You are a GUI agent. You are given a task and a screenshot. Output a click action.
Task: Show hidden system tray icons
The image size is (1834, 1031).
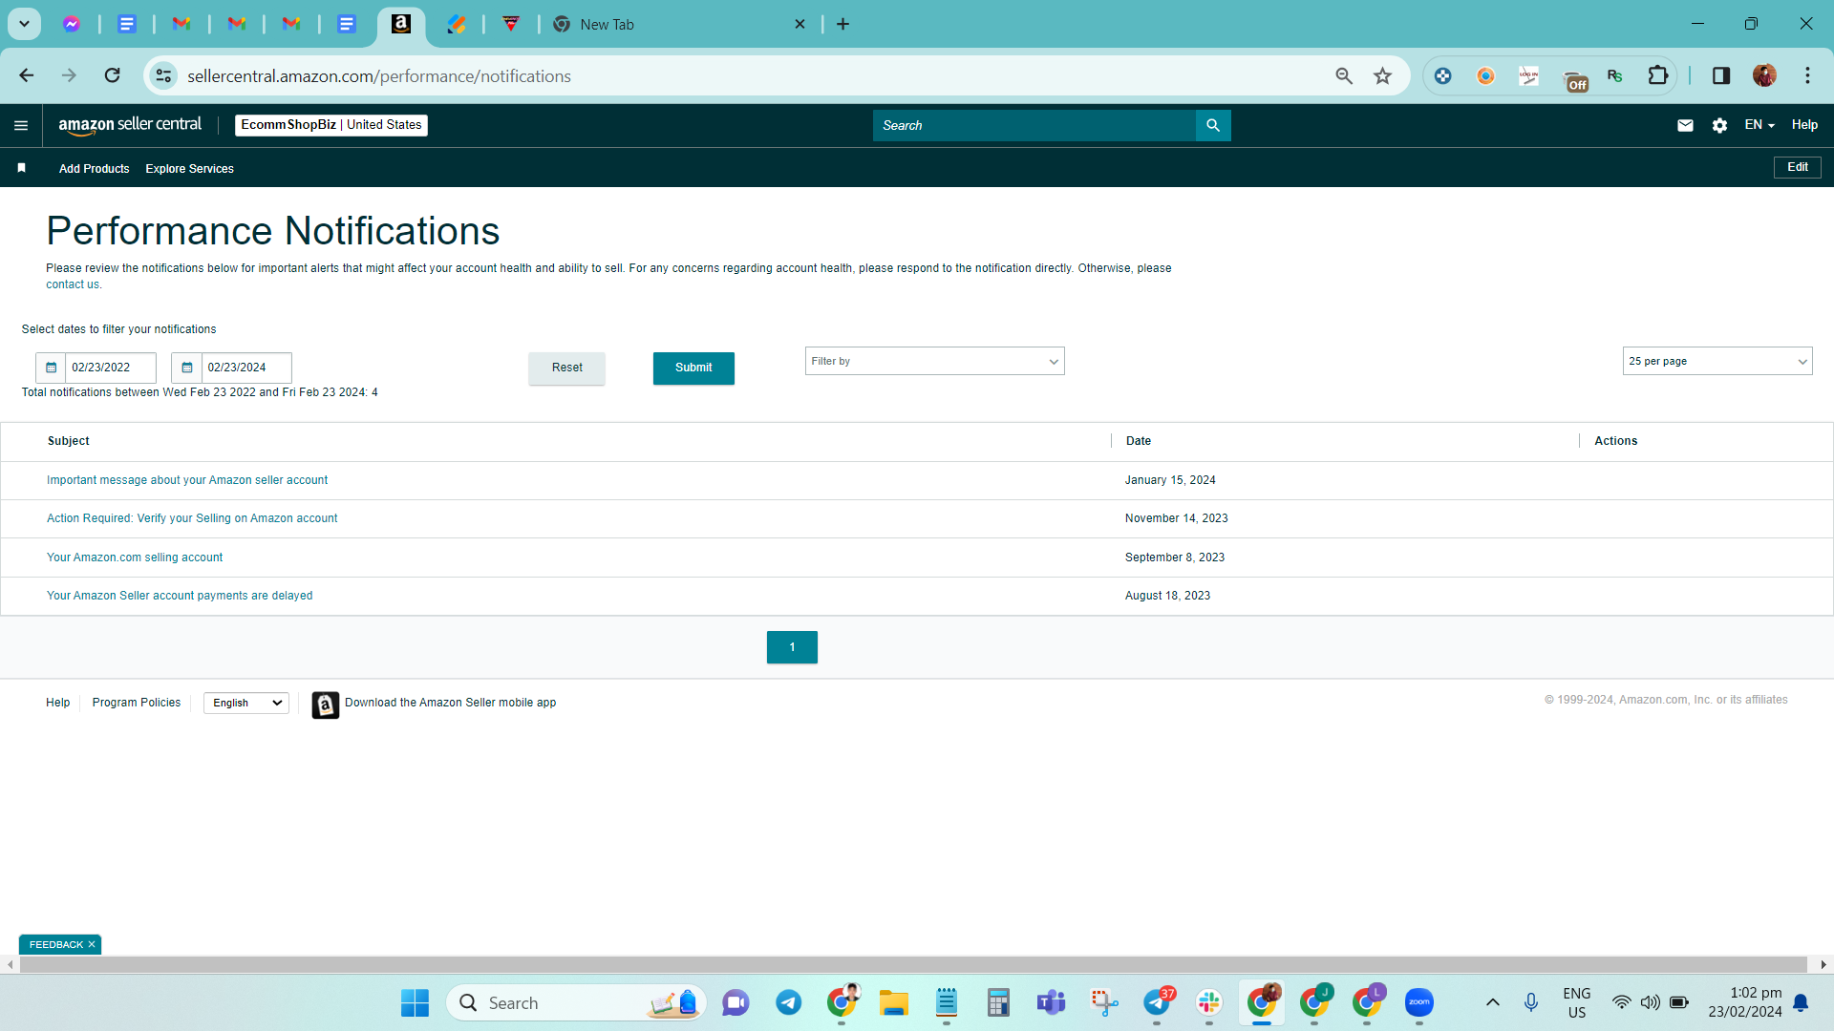[1492, 1002]
